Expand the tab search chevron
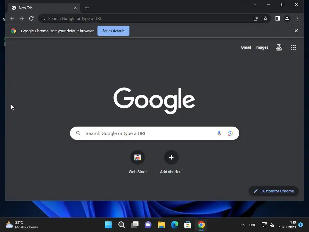The image size is (309, 232). tap(255, 5)
